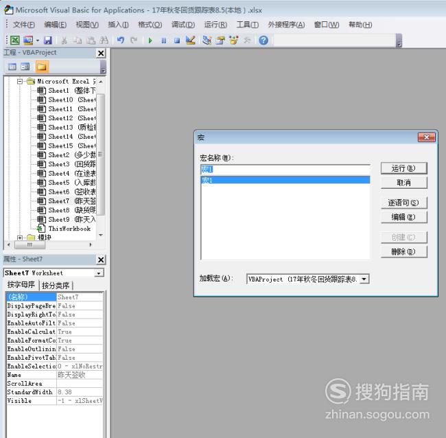Open the 工具(T) menu
The height and width of the screenshot is (438, 446).
tap(248, 25)
